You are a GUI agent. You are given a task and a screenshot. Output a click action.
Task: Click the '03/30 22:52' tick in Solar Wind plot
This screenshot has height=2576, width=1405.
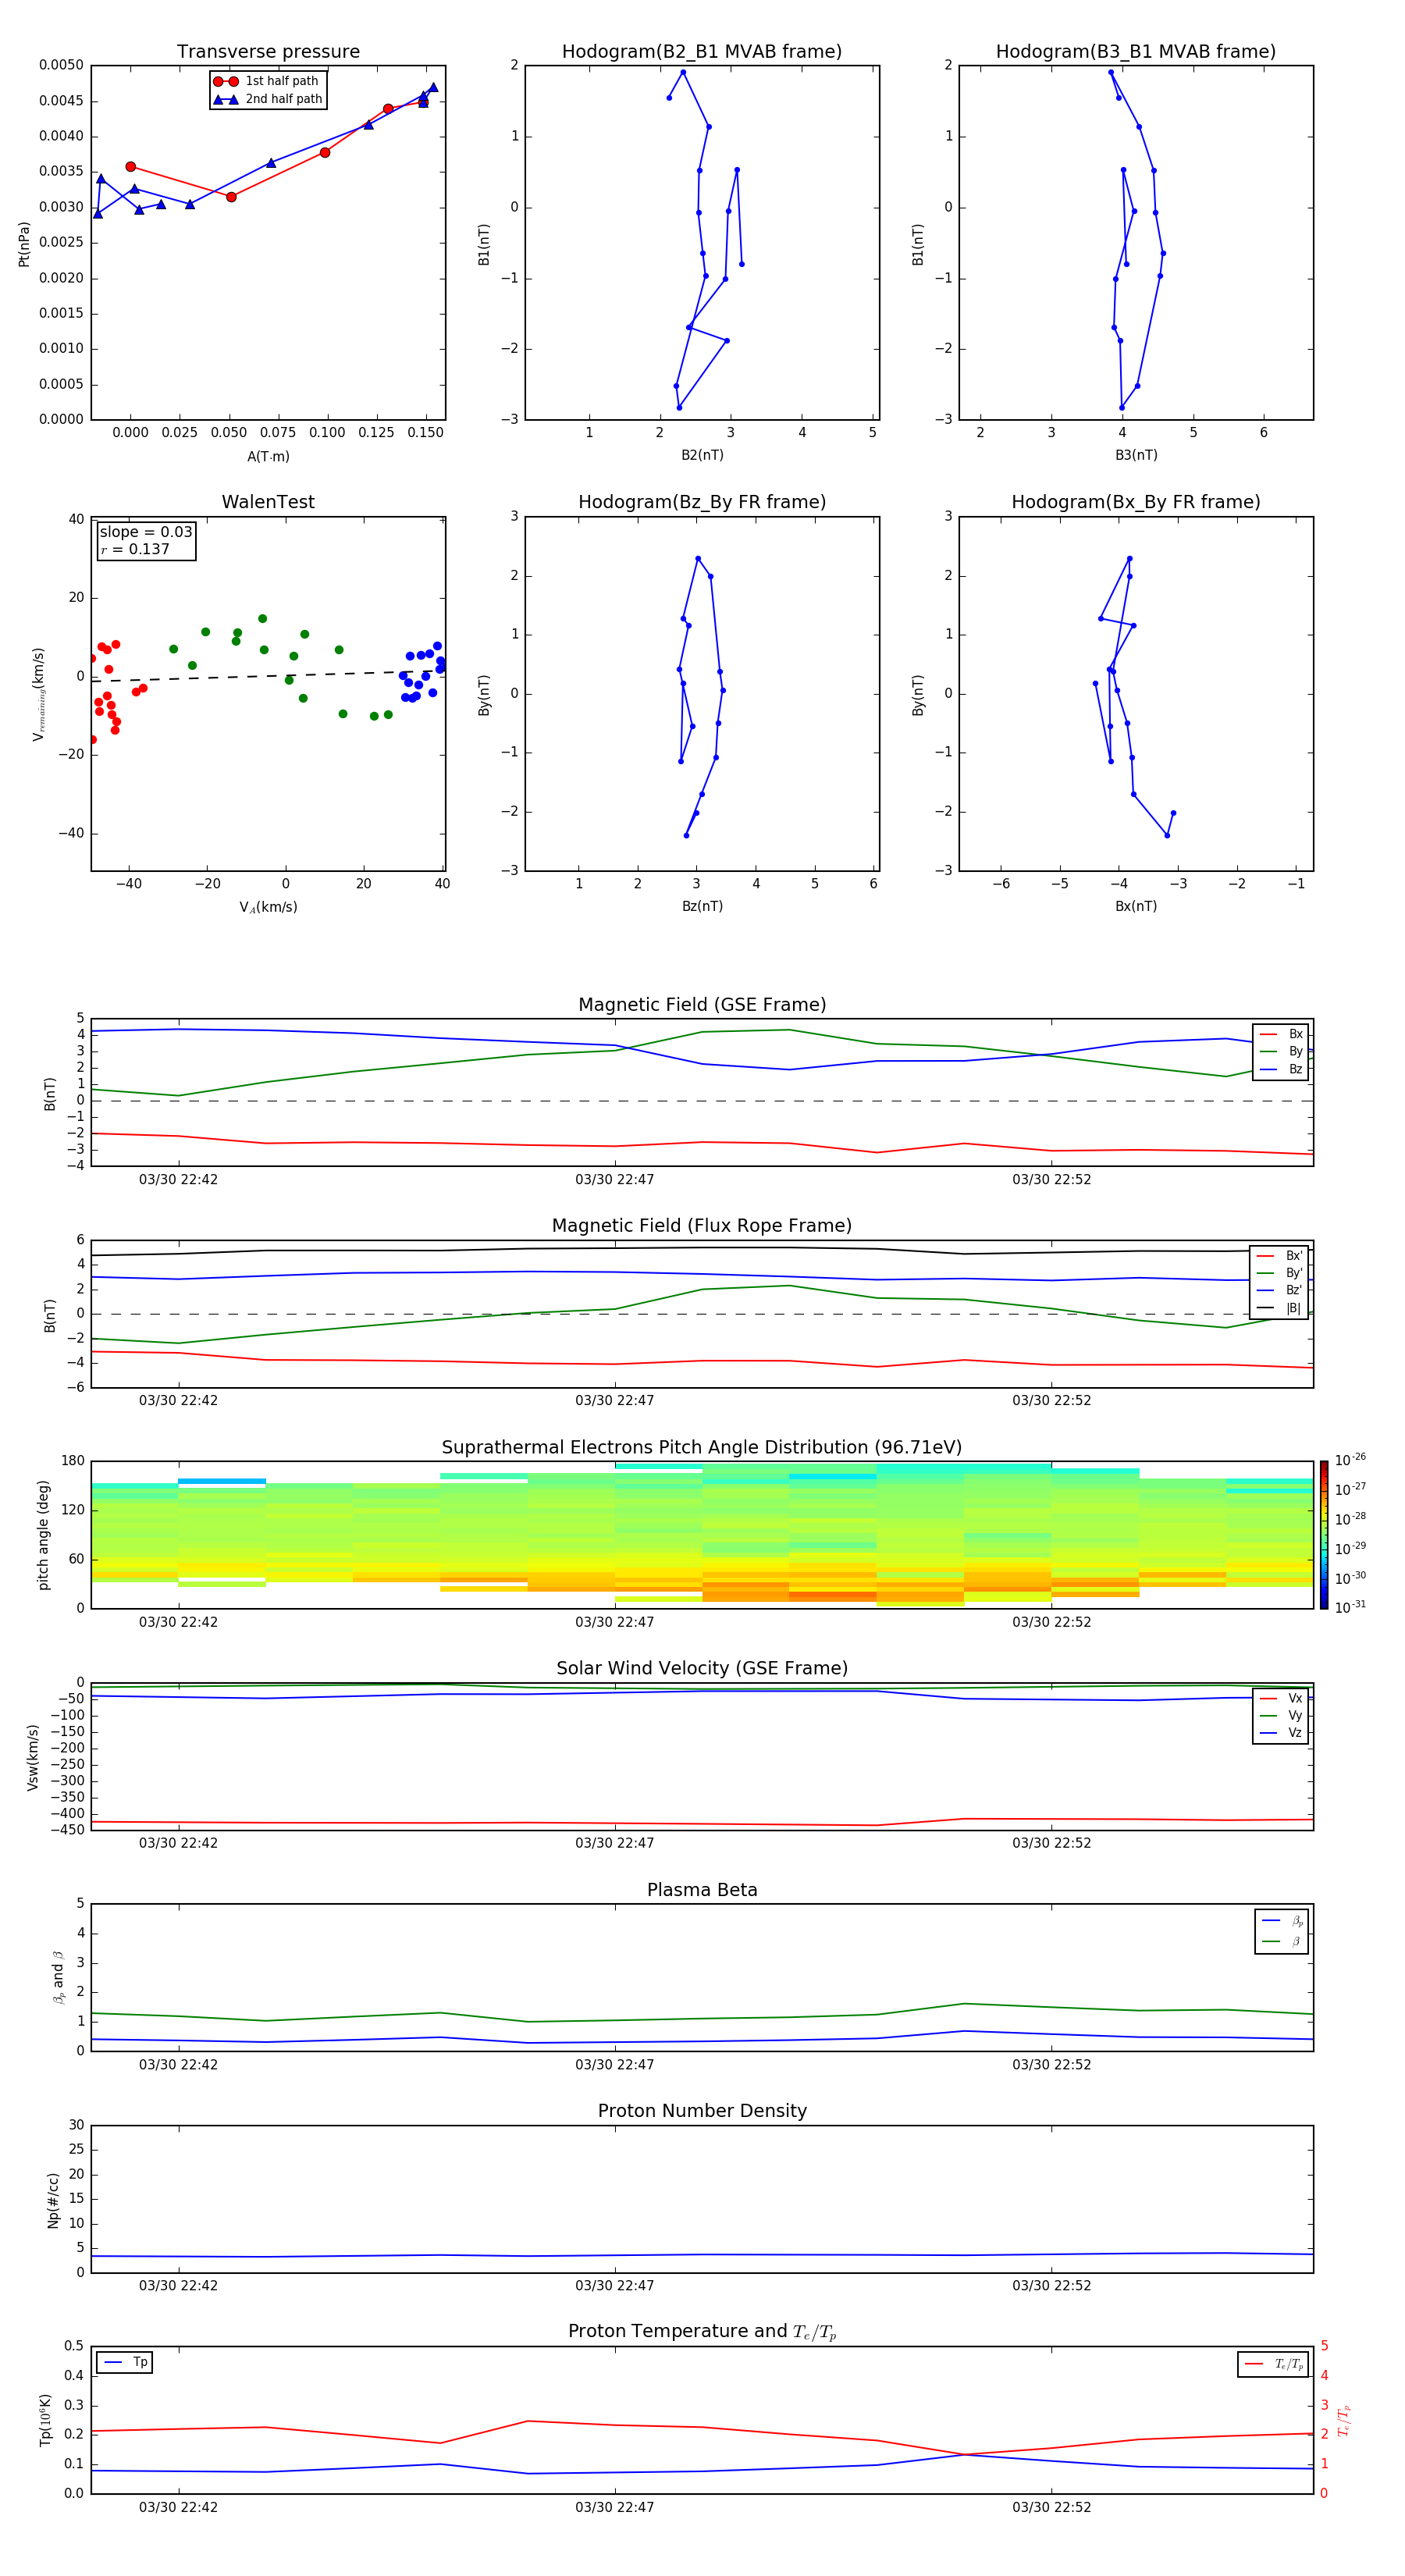click(1051, 1843)
